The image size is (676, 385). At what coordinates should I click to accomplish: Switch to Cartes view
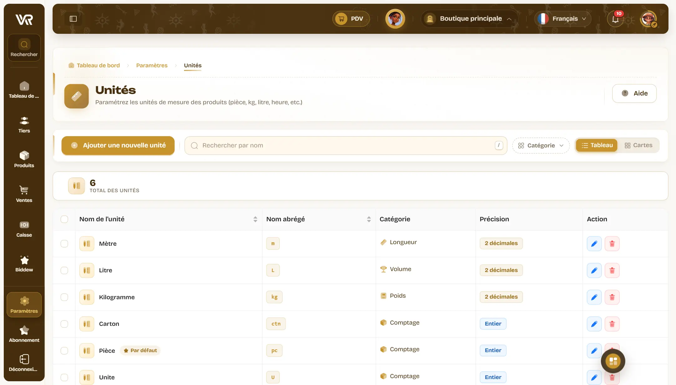638,146
